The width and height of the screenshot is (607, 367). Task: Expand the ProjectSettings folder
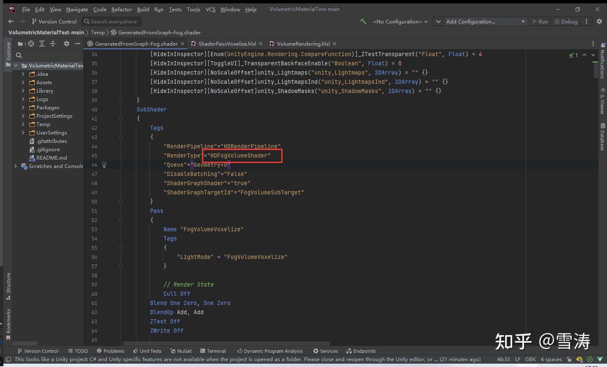(x=23, y=116)
